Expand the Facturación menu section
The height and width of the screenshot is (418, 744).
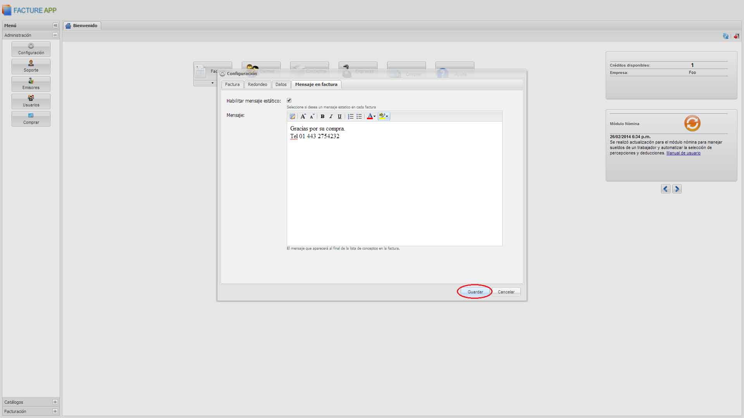(55, 411)
